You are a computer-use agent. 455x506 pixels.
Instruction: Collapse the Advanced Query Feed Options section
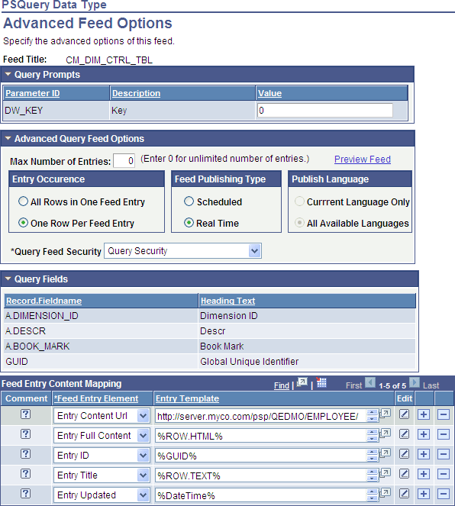click(8, 138)
